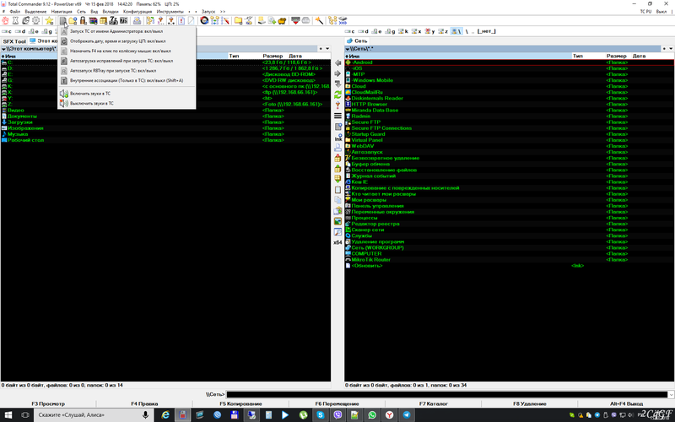The height and width of the screenshot is (422, 675).
Task: Toggle 'Автозагрузка исправлений при запуске TC'
Action: point(127,61)
